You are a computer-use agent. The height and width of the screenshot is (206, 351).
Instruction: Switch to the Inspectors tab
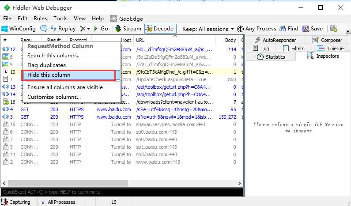323,56
